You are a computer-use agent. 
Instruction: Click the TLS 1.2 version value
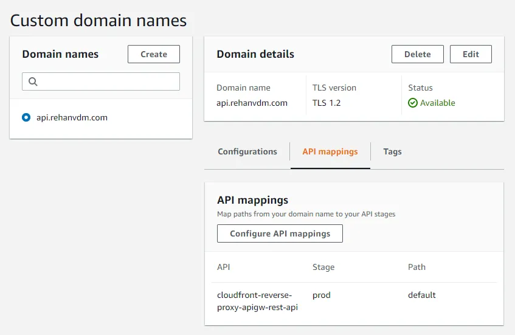coord(327,103)
